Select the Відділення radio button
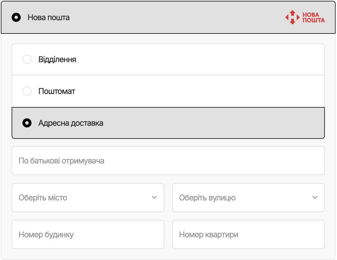Image resolution: width=337 pixels, height=260 pixels. pyautogui.click(x=27, y=60)
